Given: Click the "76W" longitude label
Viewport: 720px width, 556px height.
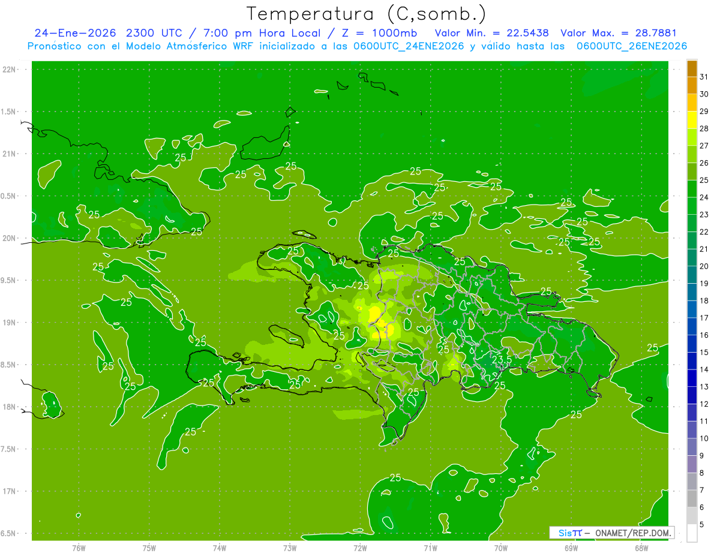Looking at the screenshot, I should click(79, 548).
